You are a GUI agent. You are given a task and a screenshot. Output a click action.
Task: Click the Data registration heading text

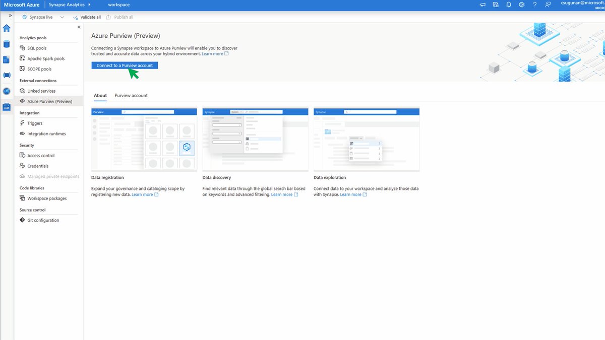tap(107, 178)
